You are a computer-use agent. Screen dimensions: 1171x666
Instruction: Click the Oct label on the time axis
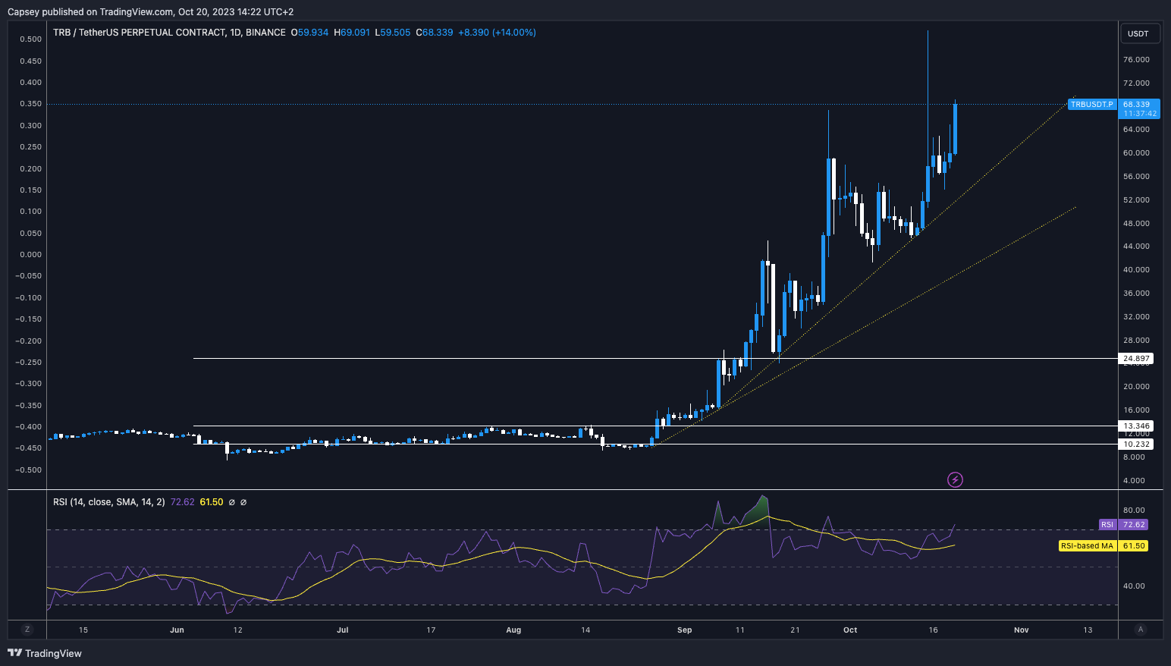tap(849, 630)
